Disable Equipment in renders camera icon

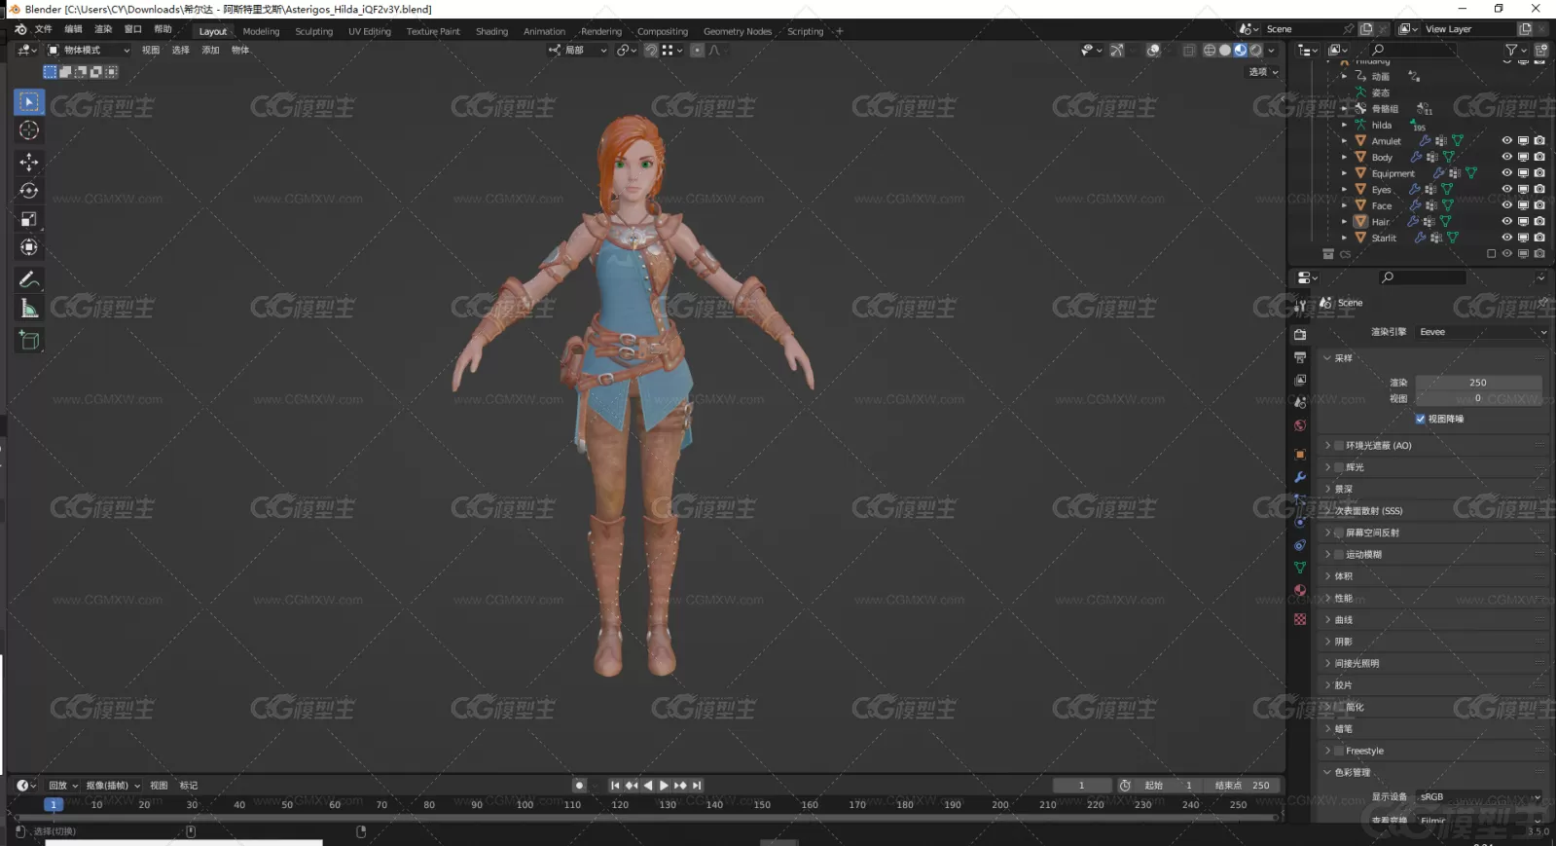pos(1539,173)
